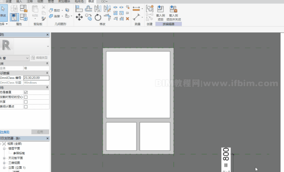
Task: Uncheck the Always Vertical checkbox
Action: point(26,92)
